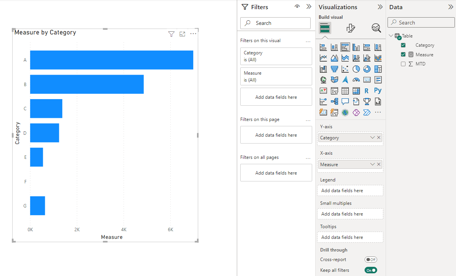Click Add data fields under Filters on all pages
The image size is (456, 276).
(276, 173)
